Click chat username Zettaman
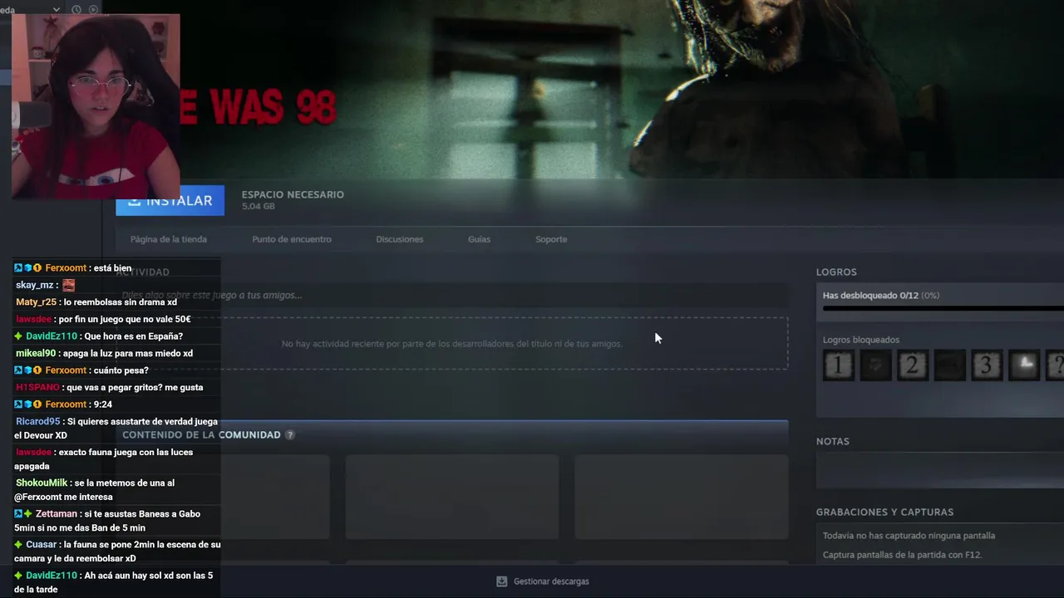1064x598 pixels. tap(56, 514)
